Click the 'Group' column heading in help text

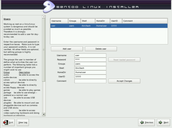pos(7,72)
